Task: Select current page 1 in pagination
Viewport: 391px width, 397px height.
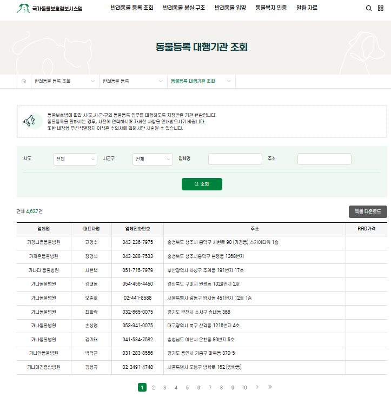Action: point(142,387)
